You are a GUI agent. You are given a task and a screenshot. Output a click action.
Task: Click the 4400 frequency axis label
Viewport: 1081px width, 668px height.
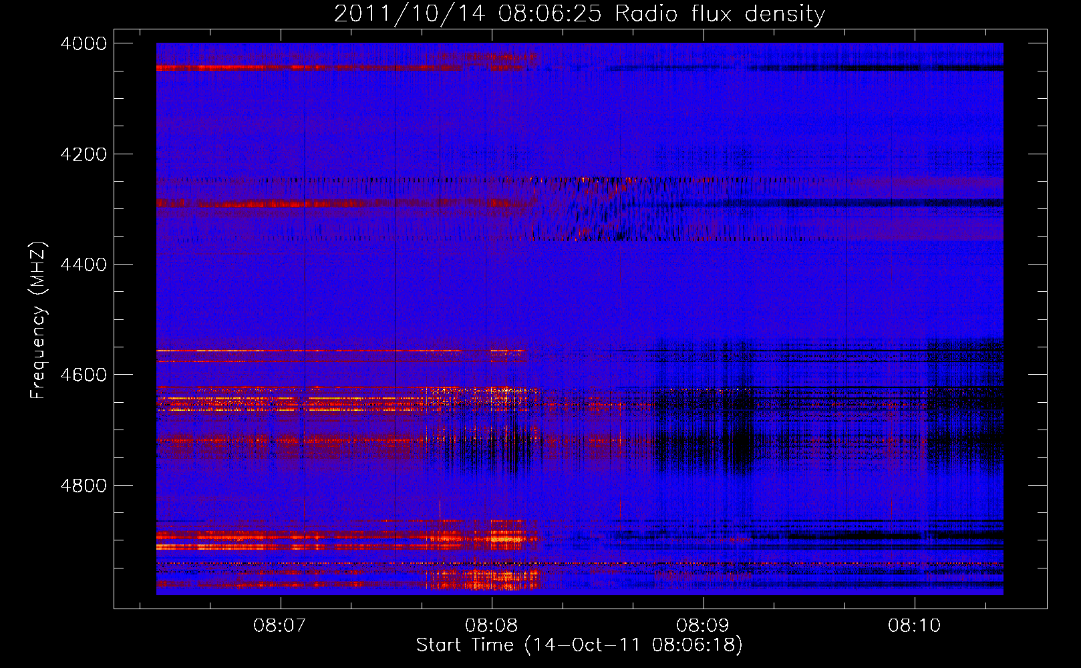pyautogui.click(x=83, y=265)
